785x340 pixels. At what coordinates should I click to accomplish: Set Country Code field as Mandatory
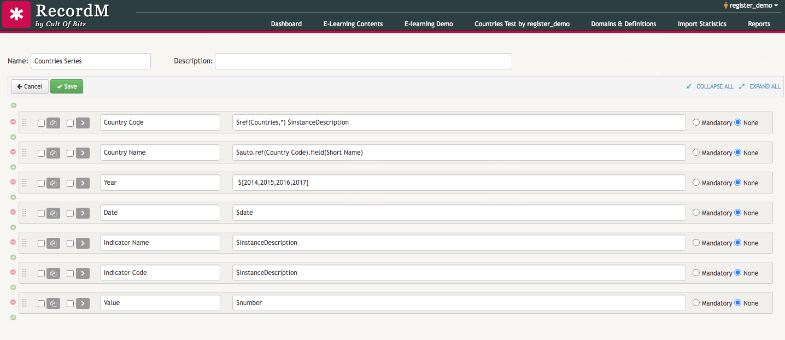tap(696, 122)
